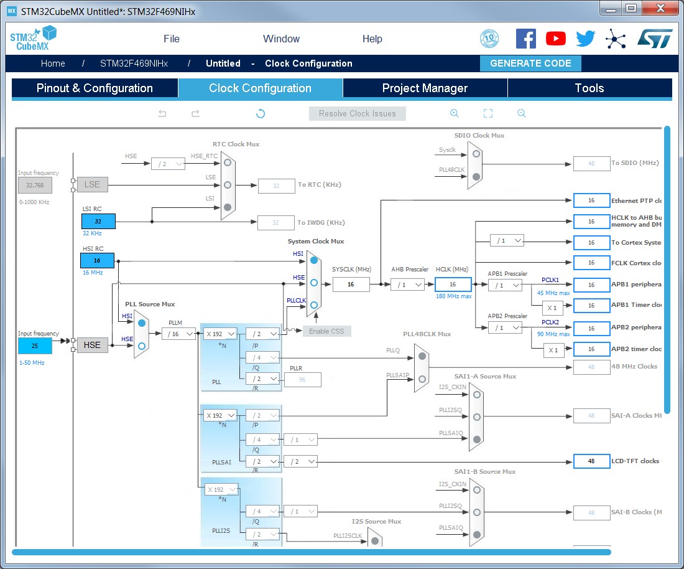This screenshot has width=684, height=569.
Task: Select LSI in RTC Clock Mux
Action: (x=228, y=207)
